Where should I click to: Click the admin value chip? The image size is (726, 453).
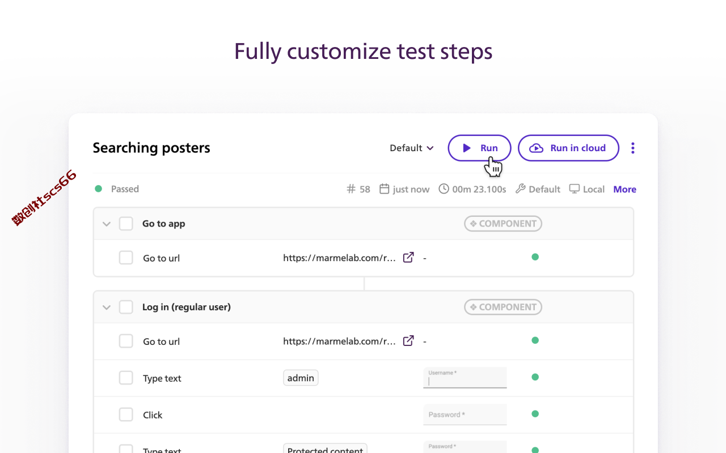coord(301,378)
